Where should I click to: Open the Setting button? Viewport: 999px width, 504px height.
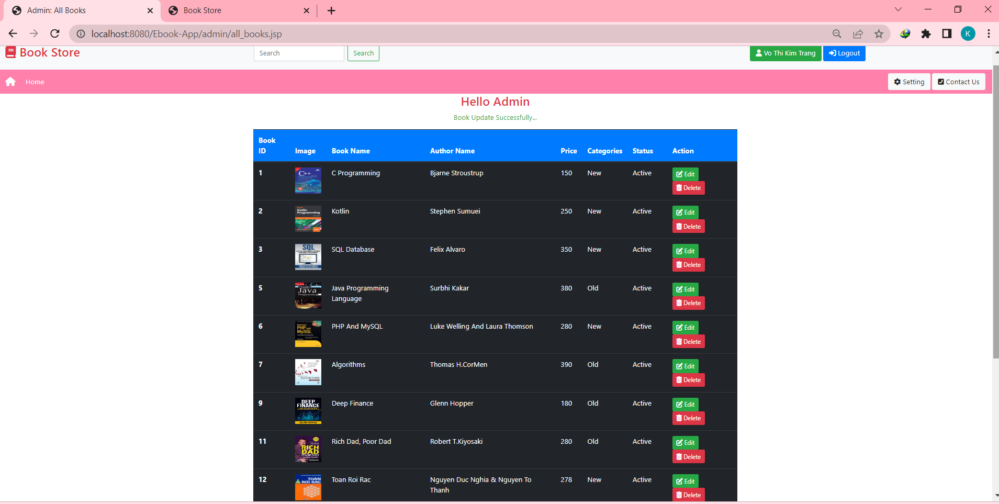click(909, 82)
